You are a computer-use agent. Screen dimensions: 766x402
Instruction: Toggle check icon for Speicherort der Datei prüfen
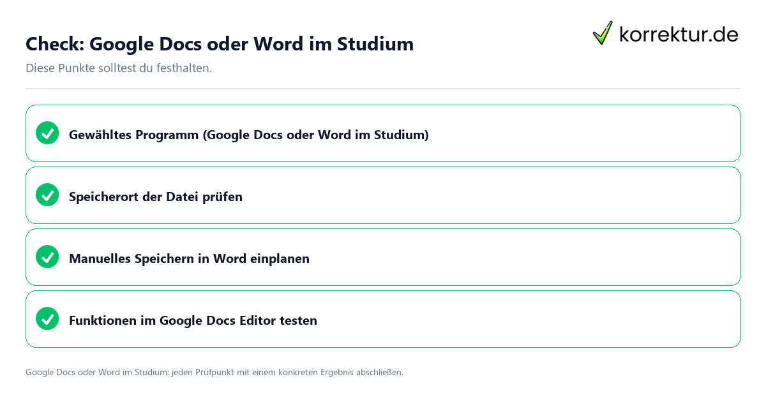(x=47, y=195)
